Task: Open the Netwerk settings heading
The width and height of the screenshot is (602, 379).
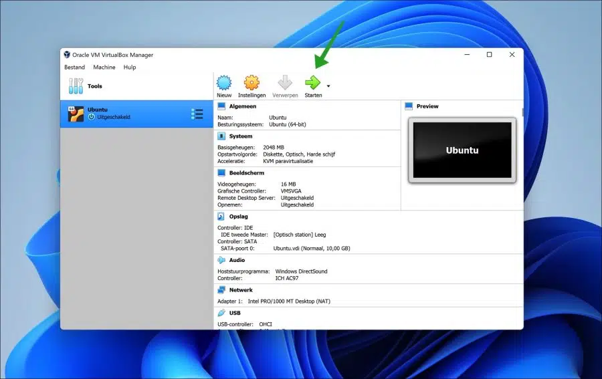Action: click(241, 290)
